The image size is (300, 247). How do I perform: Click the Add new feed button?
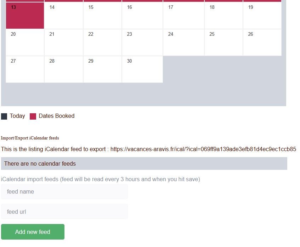coord(33,232)
